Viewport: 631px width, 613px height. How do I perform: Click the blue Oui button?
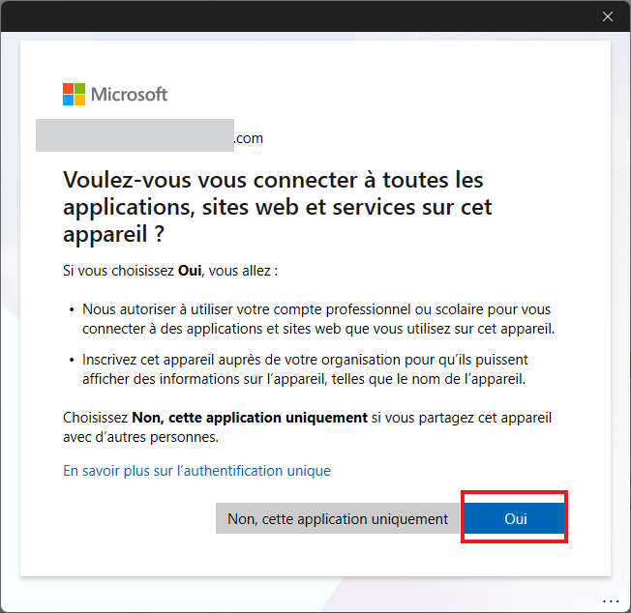pos(515,518)
